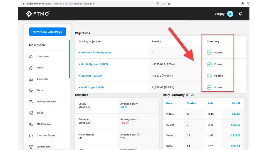This screenshot has height=150, width=267.
Task: Expand Minimum 5 Trading Days objective
Action: point(95,52)
